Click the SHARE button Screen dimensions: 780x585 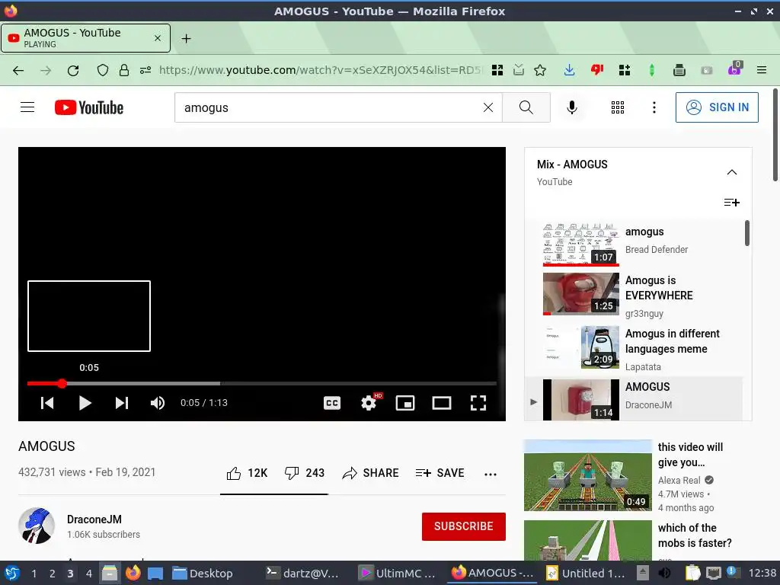click(371, 473)
